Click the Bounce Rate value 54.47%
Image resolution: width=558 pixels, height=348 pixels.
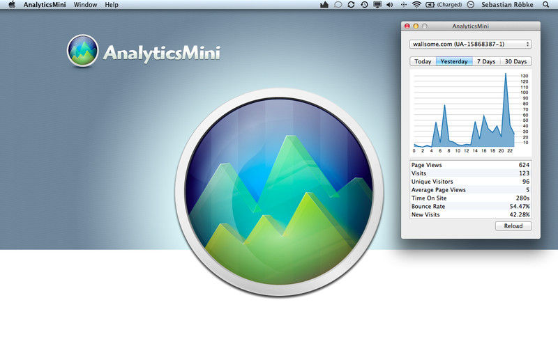pos(520,206)
